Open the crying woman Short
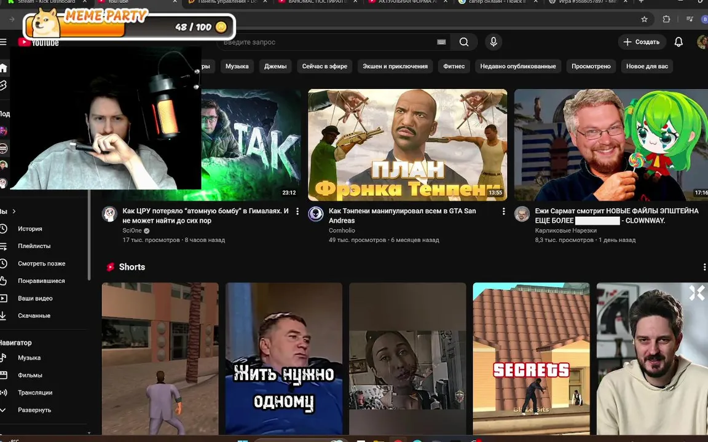This screenshot has width=708, height=442. coord(407,359)
